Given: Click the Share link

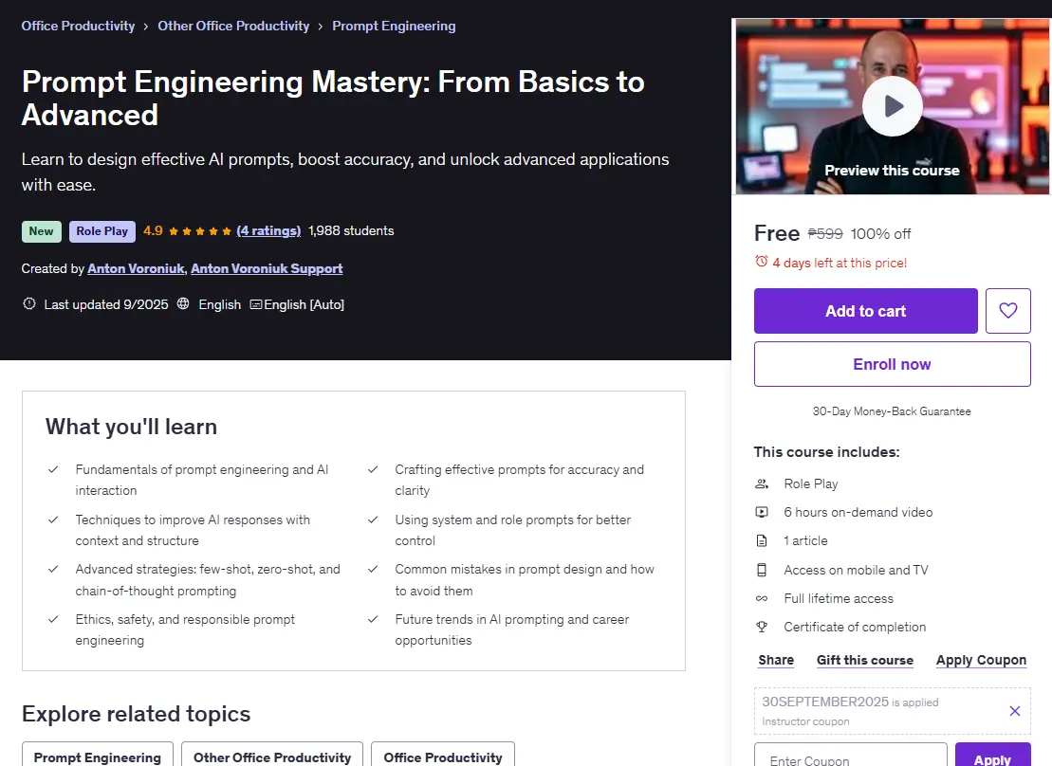Looking at the screenshot, I should click(x=776, y=660).
